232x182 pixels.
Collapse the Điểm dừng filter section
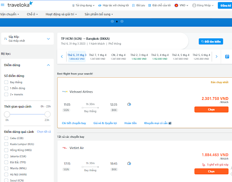click(x=48, y=65)
